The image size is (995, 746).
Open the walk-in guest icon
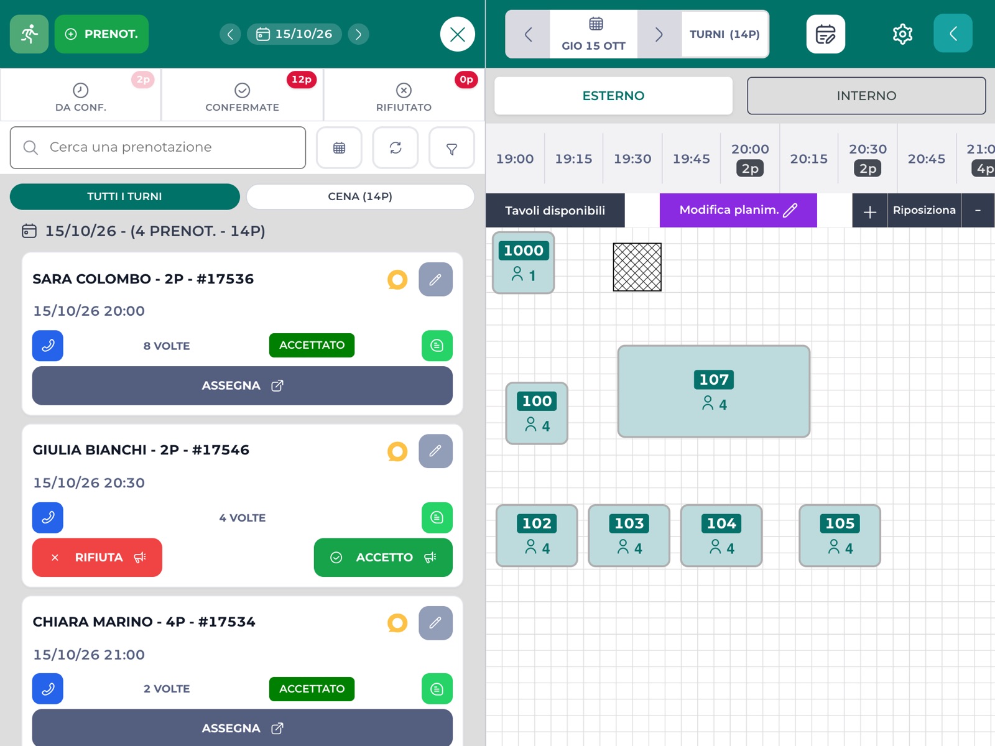click(x=29, y=34)
